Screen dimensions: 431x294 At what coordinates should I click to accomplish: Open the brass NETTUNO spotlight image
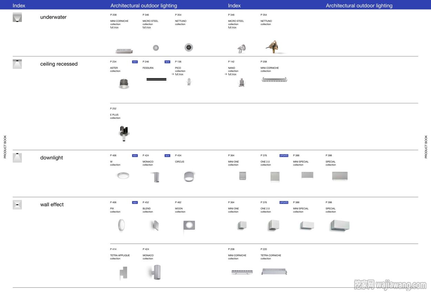(274, 47)
